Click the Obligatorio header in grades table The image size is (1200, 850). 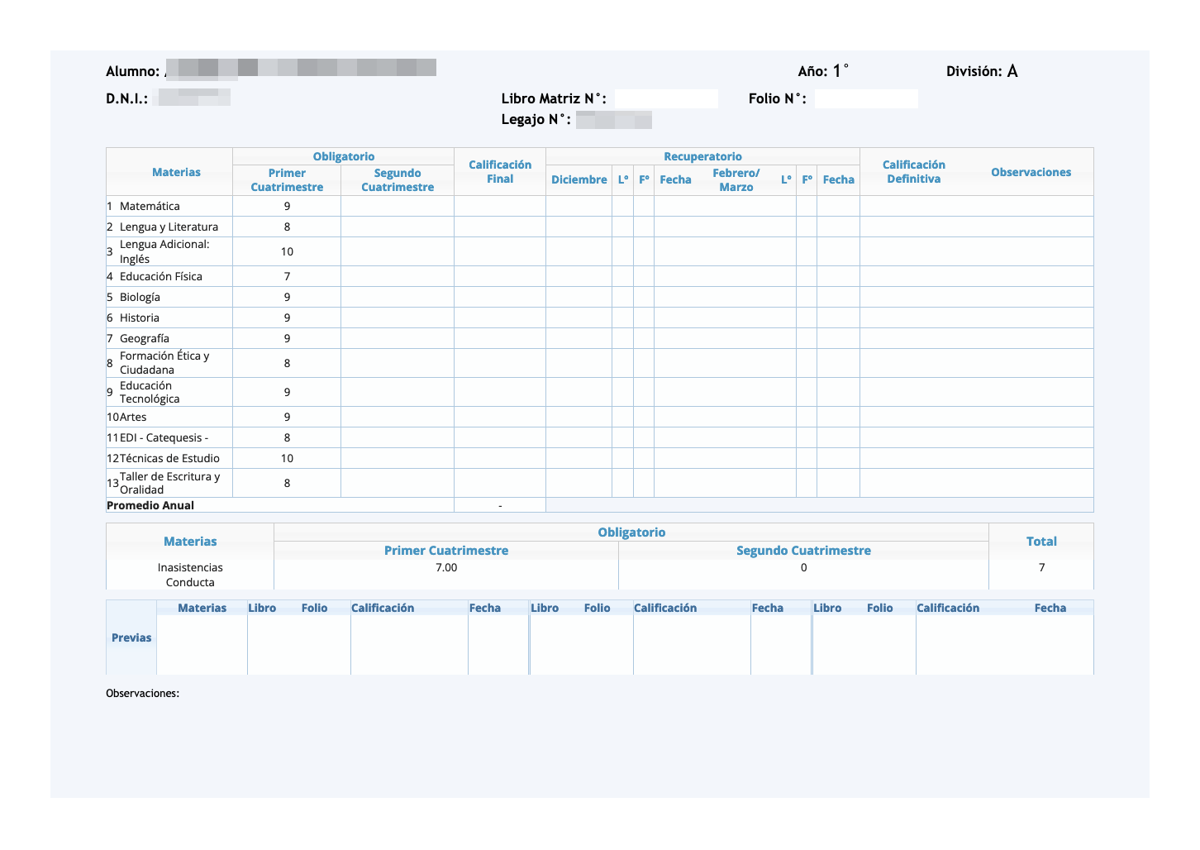(x=344, y=156)
